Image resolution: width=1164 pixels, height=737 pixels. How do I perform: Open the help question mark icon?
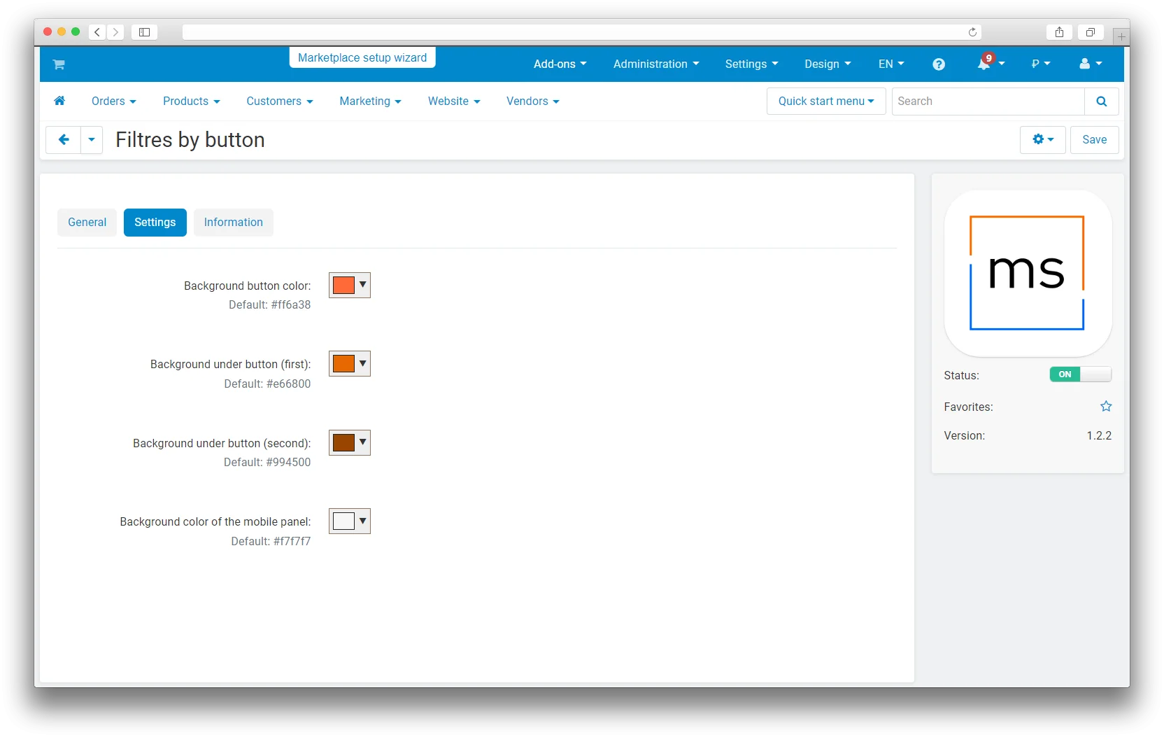939,64
